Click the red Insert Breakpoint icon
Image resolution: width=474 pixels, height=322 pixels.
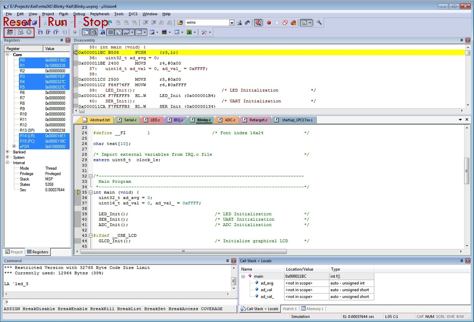269,23
